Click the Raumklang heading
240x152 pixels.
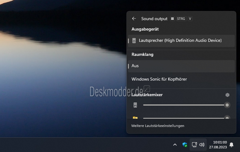(143, 55)
